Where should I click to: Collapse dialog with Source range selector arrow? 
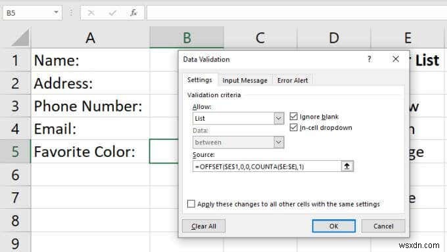click(x=347, y=166)
